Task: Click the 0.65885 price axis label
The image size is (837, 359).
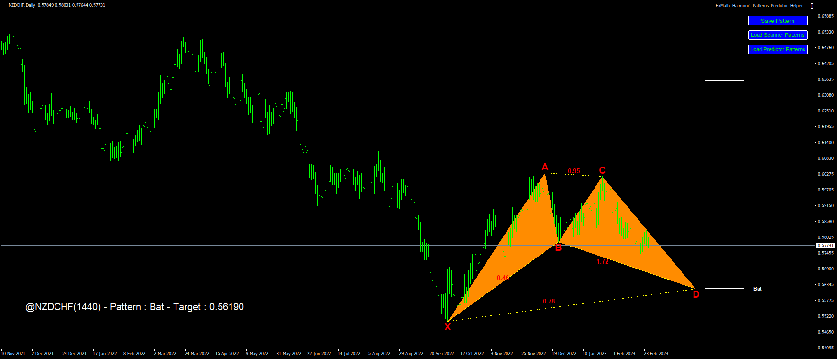Action: tap(826, 16)
